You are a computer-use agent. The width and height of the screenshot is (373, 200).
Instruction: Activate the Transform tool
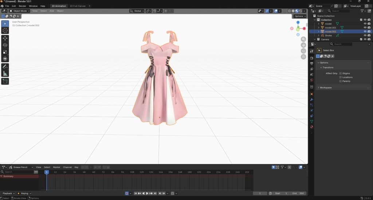coord(5,59)
